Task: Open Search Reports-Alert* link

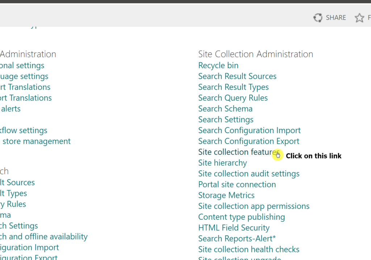Action: (237, 239)
